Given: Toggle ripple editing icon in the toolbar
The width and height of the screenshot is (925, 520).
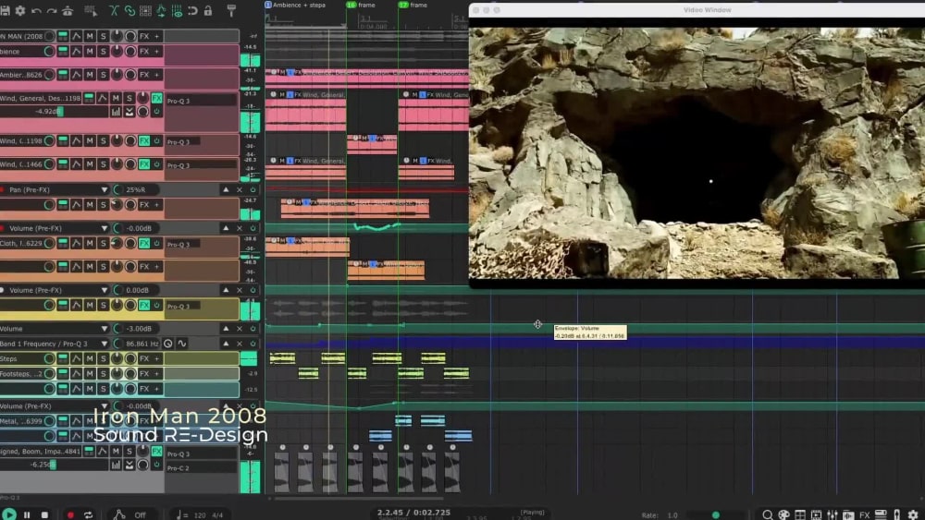Looking at the screenshot, I should (145, 10).
